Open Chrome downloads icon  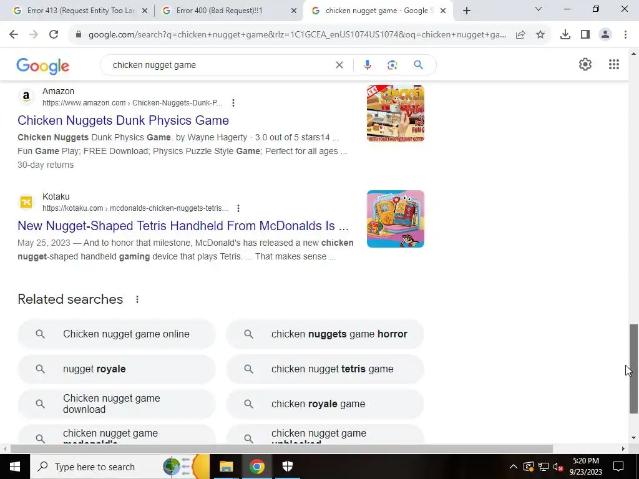coord(565,35)
